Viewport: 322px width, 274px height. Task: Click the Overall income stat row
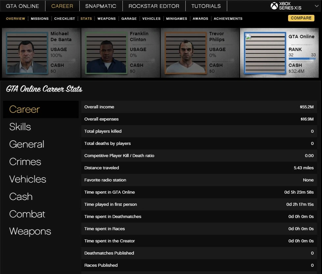(199, 107)
